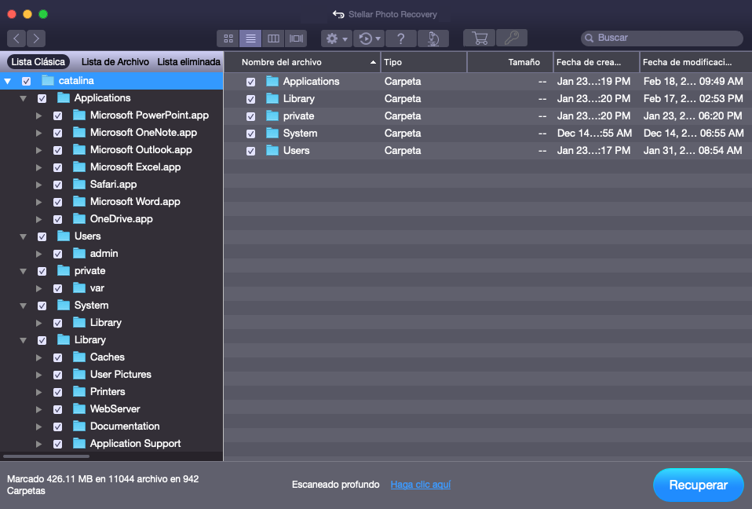Click the back arrow icon beside the app title
Screen dimensions: 752x509
[338, 14]
